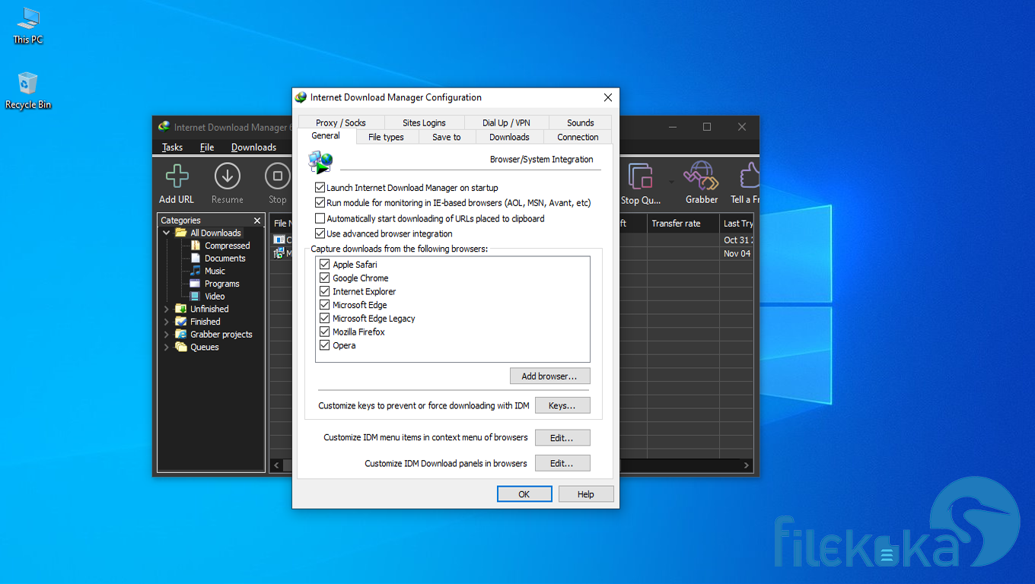Expand the Grabber projects tree node

pyautogui.click(x=167, y=335)
